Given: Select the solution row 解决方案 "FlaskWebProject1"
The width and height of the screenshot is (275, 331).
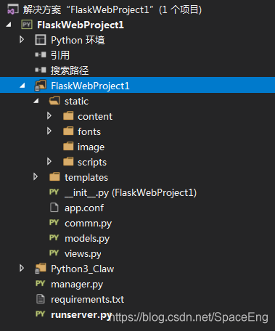Looking at the screenshot, I should [x=112, y=10].
